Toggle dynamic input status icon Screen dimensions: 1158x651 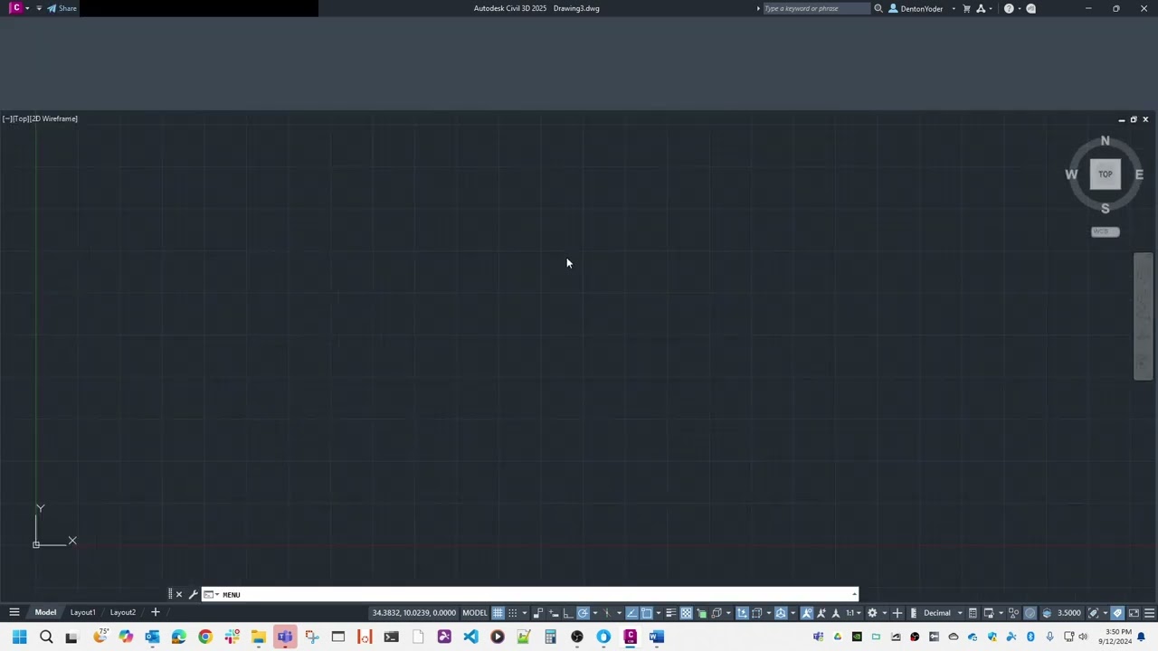(x=553, y=613)
